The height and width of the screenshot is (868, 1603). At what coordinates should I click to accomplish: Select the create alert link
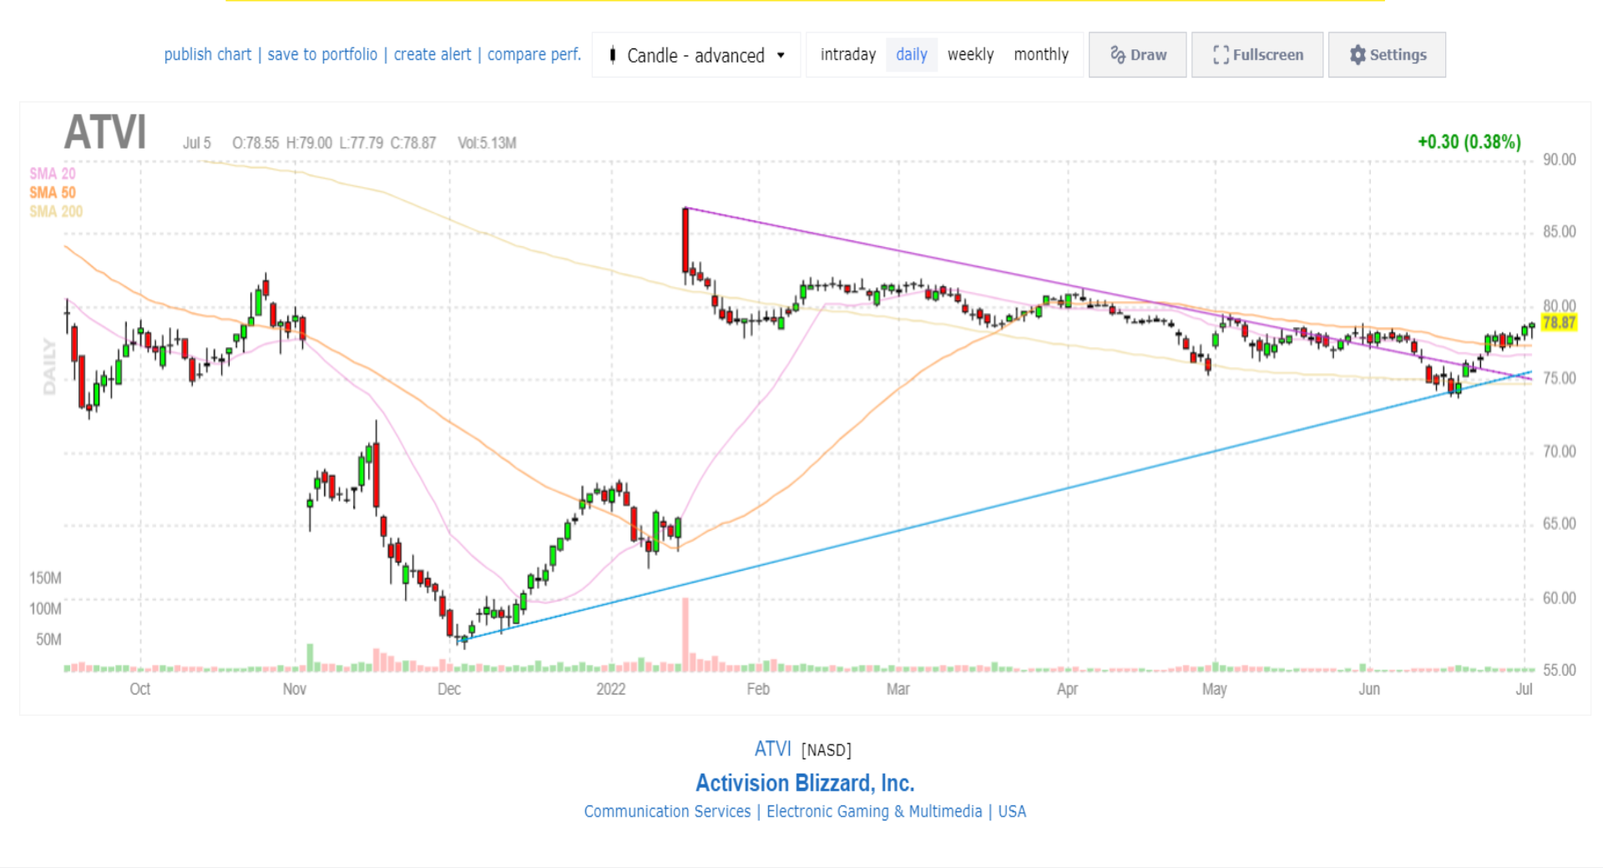click(x=432, y=55)
